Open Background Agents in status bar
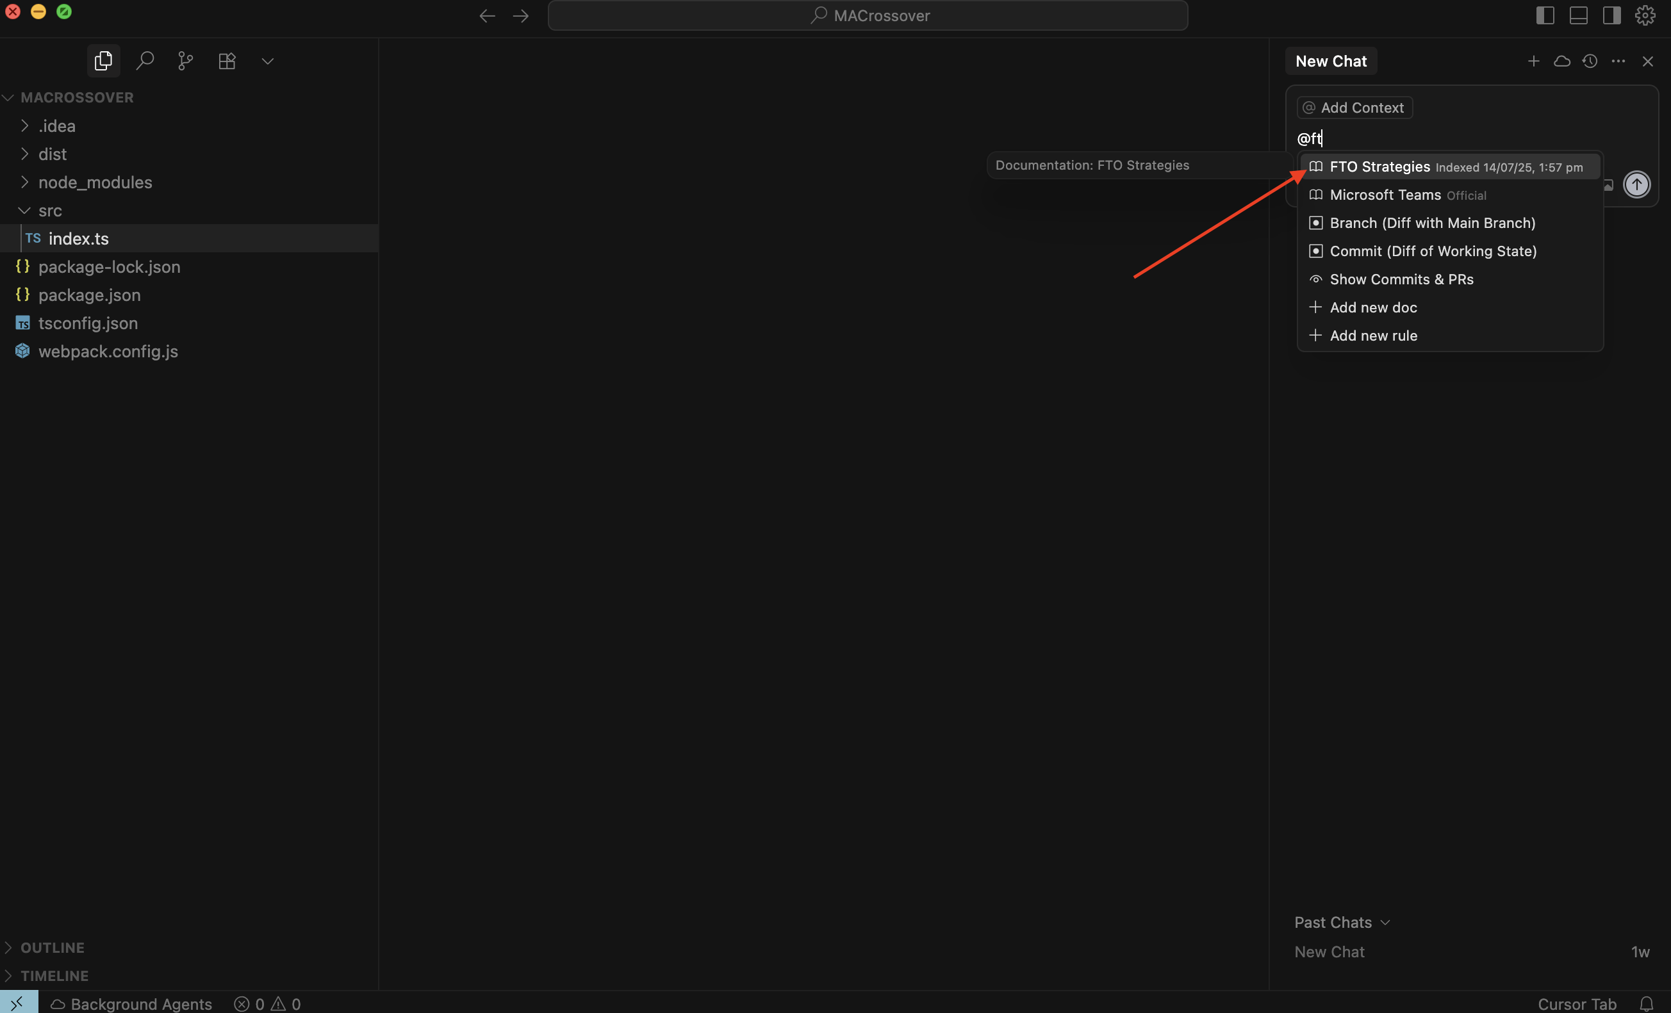This screenshot has height=1013, width=1671. [131, 1003]
